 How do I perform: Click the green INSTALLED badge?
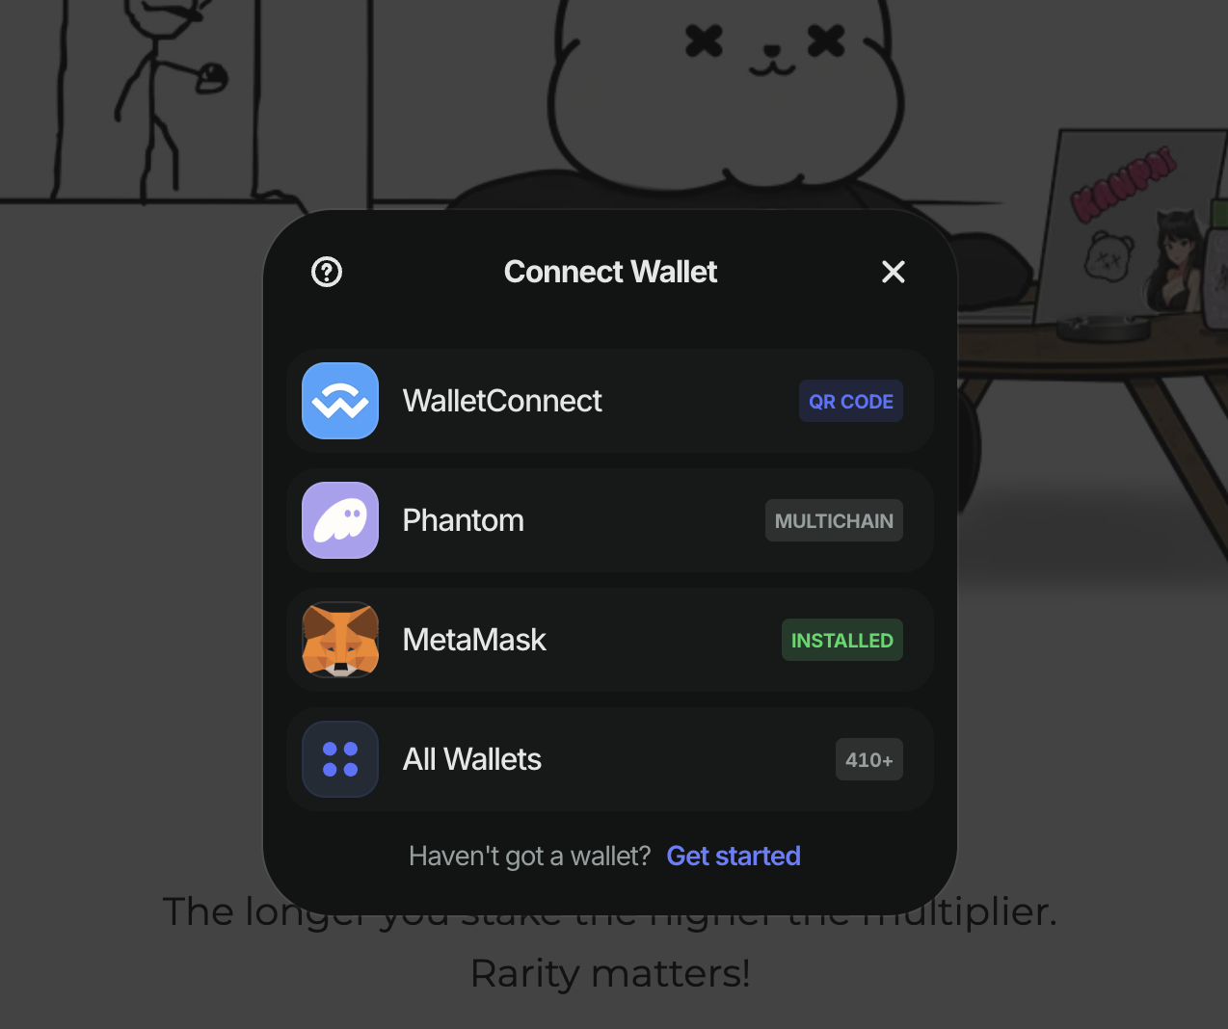coord(842,640)
